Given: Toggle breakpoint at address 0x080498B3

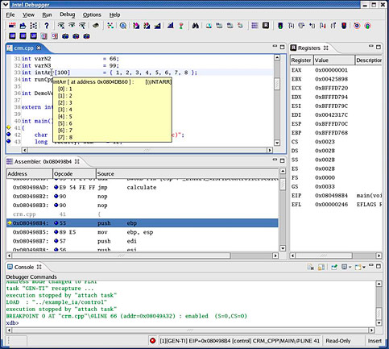Looking at the screenshot, I should coord(56,206).
